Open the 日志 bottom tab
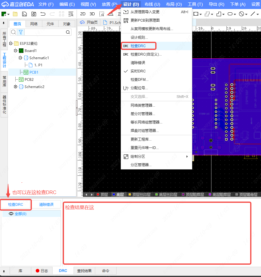 click(42, 271)
